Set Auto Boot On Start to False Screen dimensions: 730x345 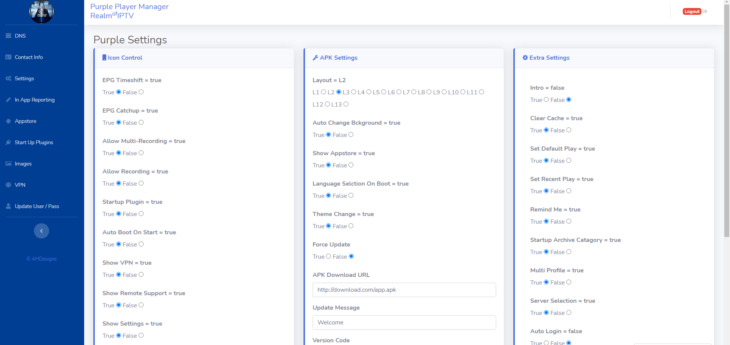141,244
